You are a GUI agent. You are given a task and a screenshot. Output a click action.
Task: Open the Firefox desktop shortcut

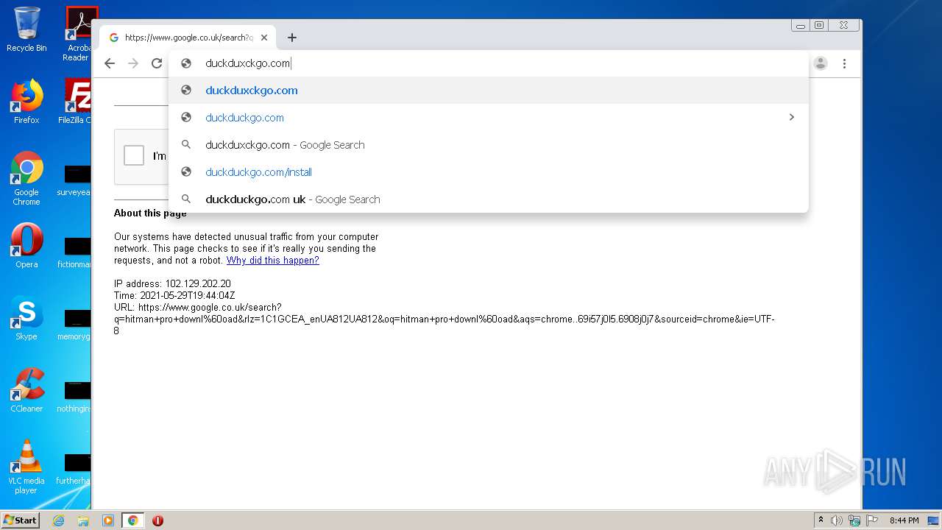[x=26, y=102]
